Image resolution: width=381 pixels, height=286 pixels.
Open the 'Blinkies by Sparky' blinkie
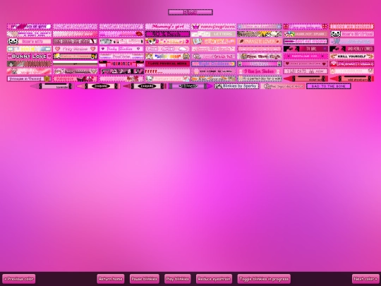pos(236,86)
